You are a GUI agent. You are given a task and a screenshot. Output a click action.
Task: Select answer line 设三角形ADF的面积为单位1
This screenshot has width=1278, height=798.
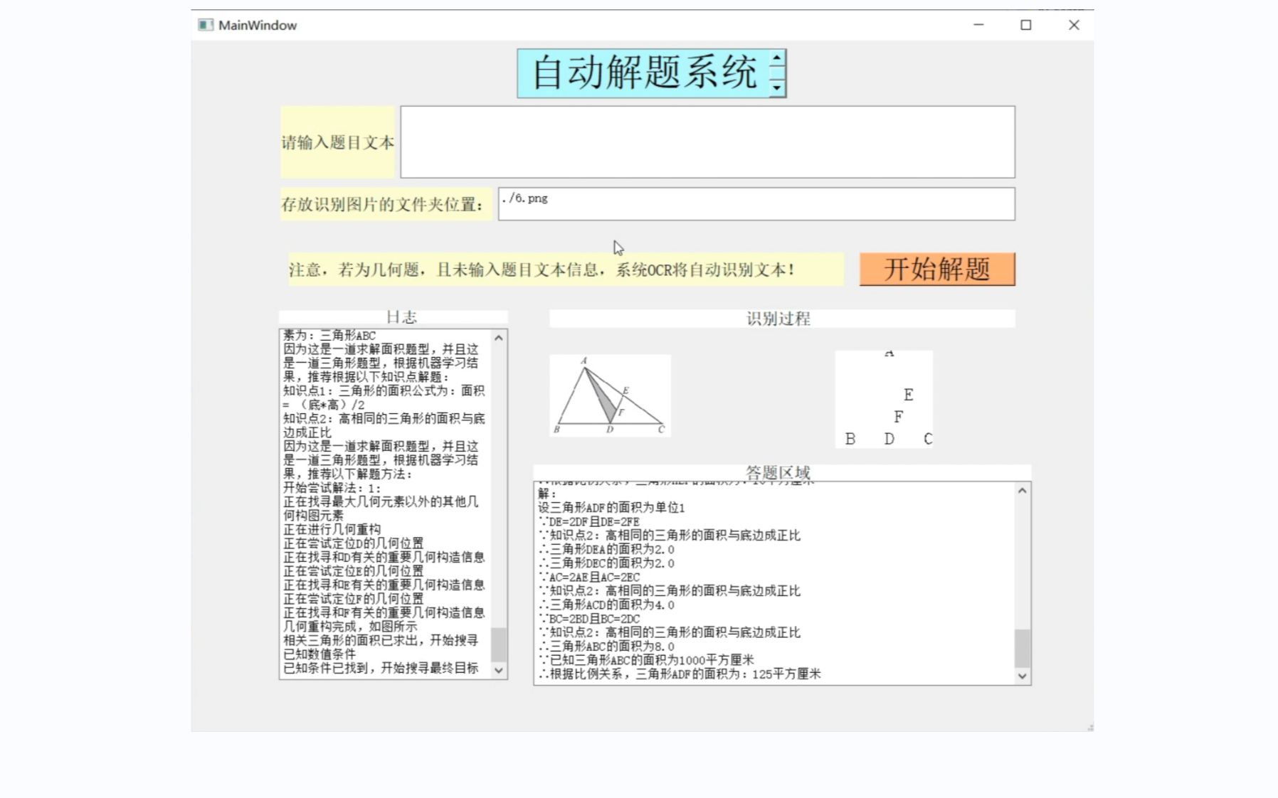pos(611,508)
